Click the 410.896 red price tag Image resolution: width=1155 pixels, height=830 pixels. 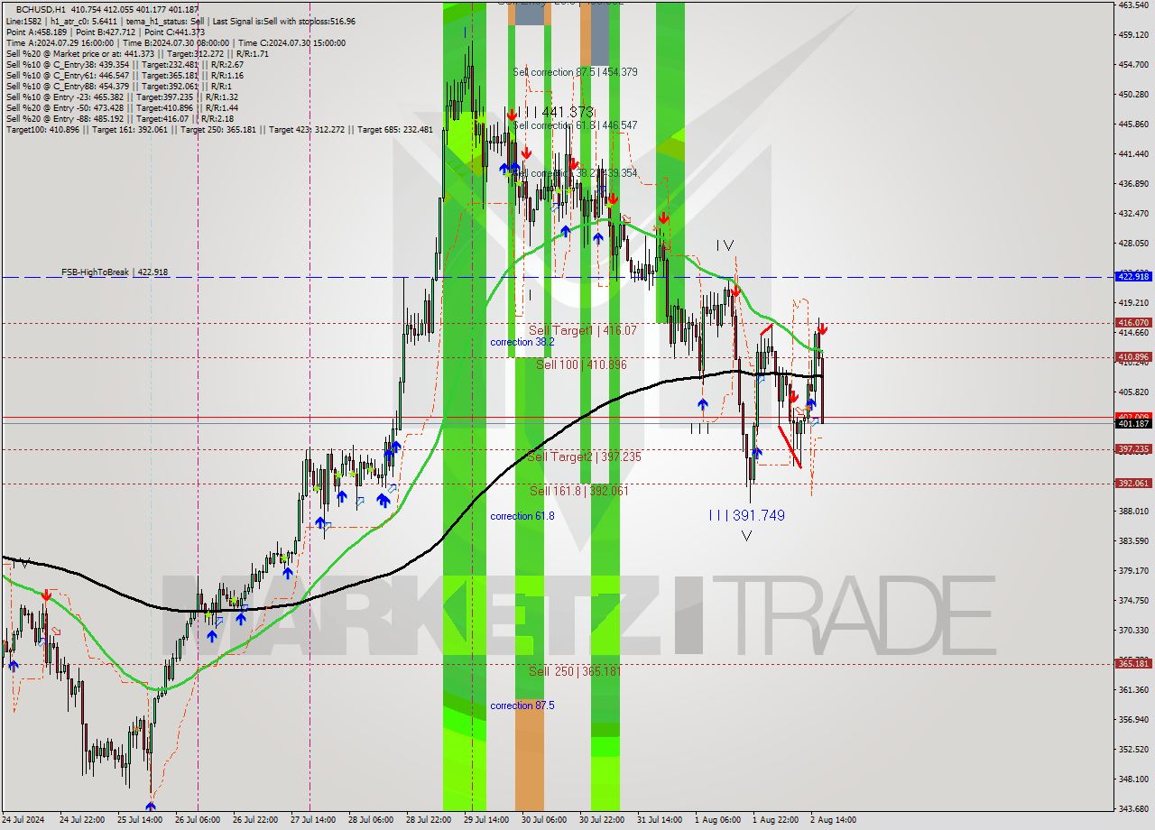[1133, 357]
